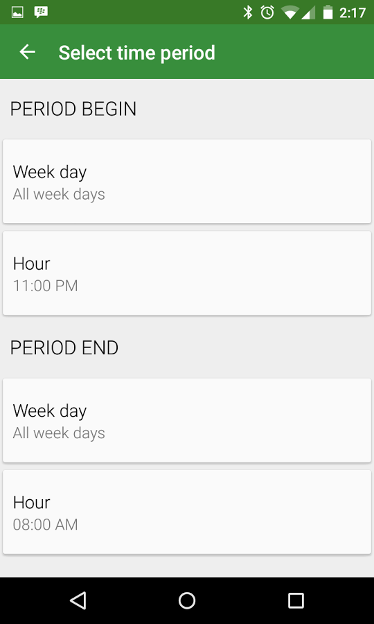374x624 pixels.
Task: Tap the 11:00 PM begin hour value
Action: 45,286
